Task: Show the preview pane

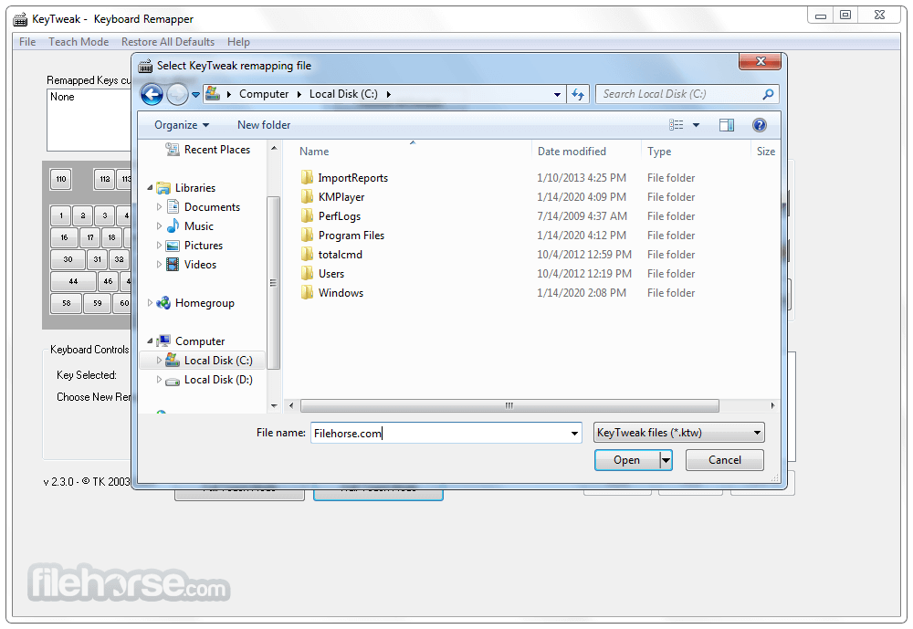Action: point(727,125)
